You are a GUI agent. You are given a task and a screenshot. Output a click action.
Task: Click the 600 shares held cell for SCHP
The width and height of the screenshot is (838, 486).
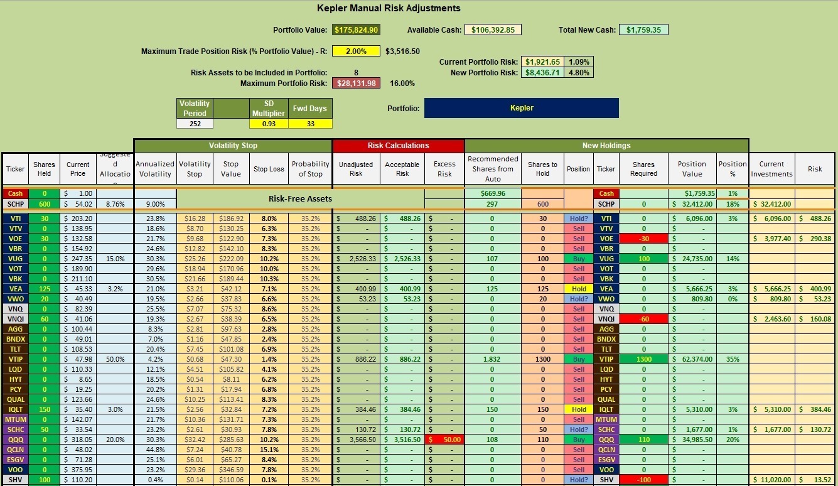pos(44,204)
